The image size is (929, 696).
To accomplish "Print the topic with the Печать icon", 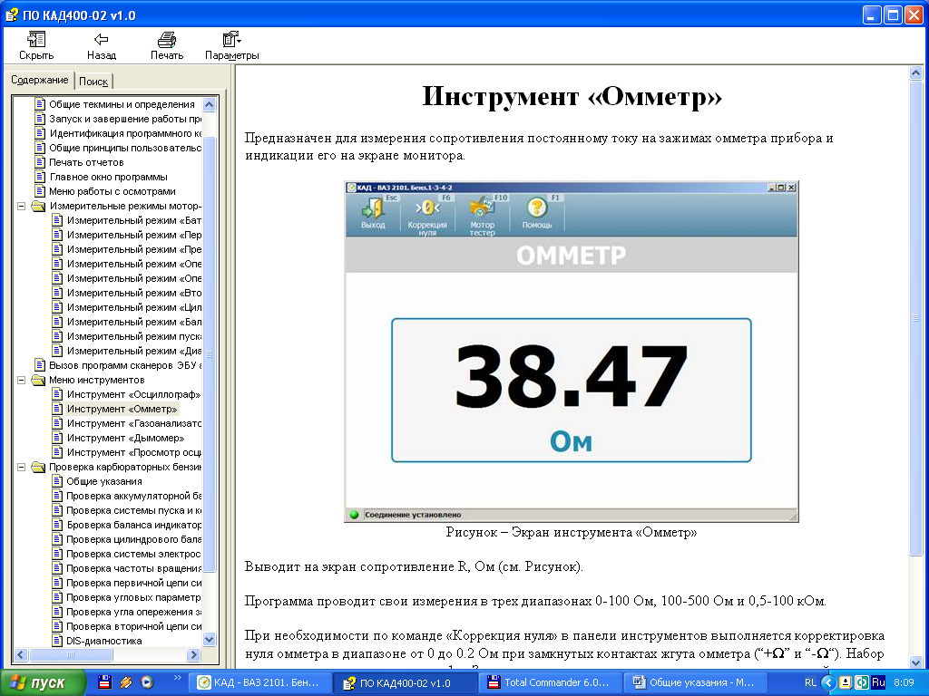I will point(167,40).
